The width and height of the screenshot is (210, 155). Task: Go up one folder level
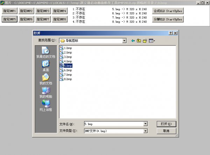pos(139,41)
